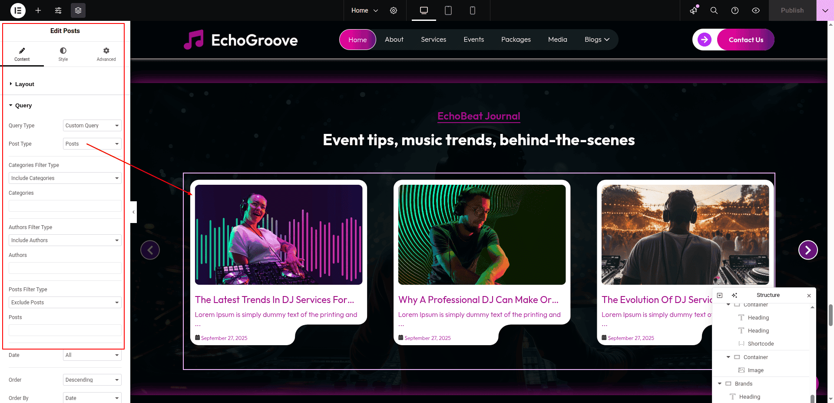Click the Elementor logo icon
This screenshot has width=834, height=403.
pyautogui.click(x=18, y=10)
